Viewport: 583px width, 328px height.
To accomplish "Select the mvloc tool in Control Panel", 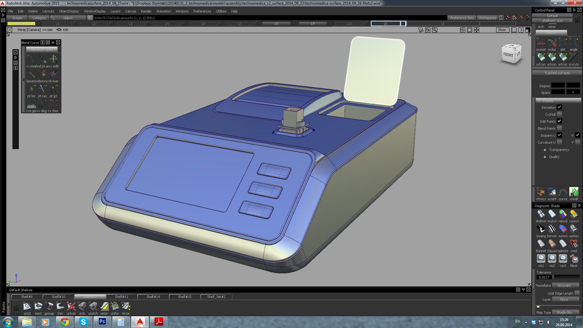I will (552, 43).
